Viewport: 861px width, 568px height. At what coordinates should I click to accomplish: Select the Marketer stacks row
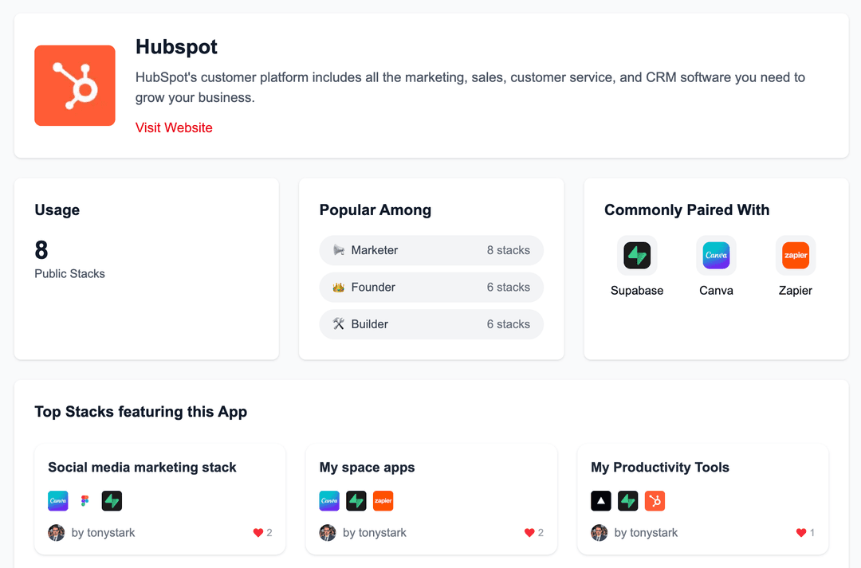coord(431,250)
